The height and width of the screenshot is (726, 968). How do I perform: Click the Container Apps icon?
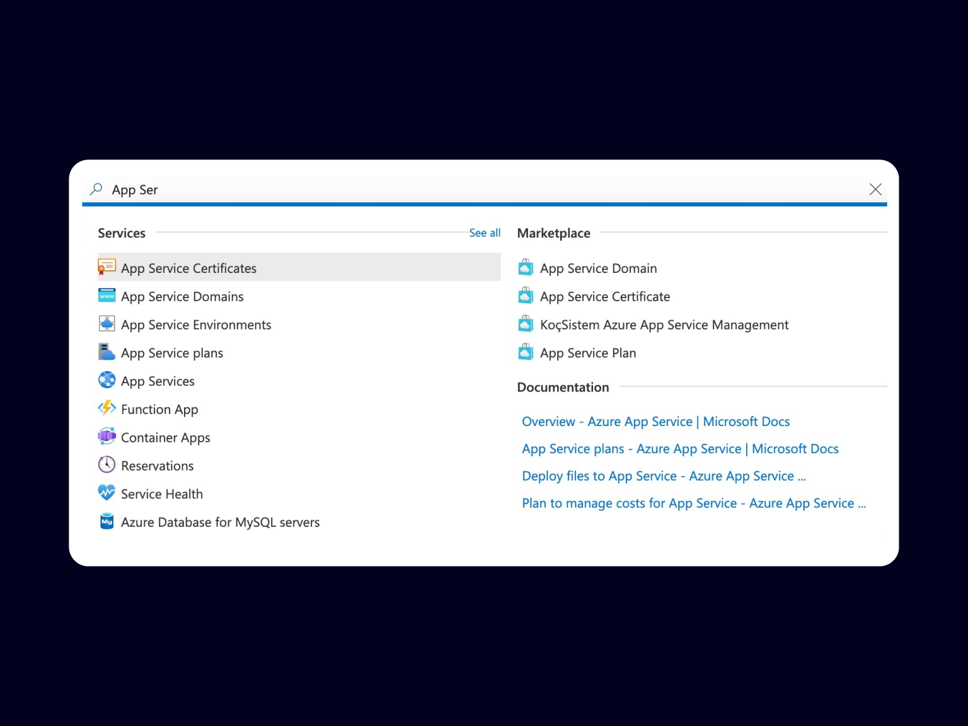point(107,436)
